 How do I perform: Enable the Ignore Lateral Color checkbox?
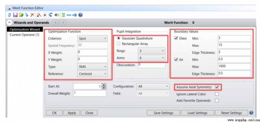217,94
